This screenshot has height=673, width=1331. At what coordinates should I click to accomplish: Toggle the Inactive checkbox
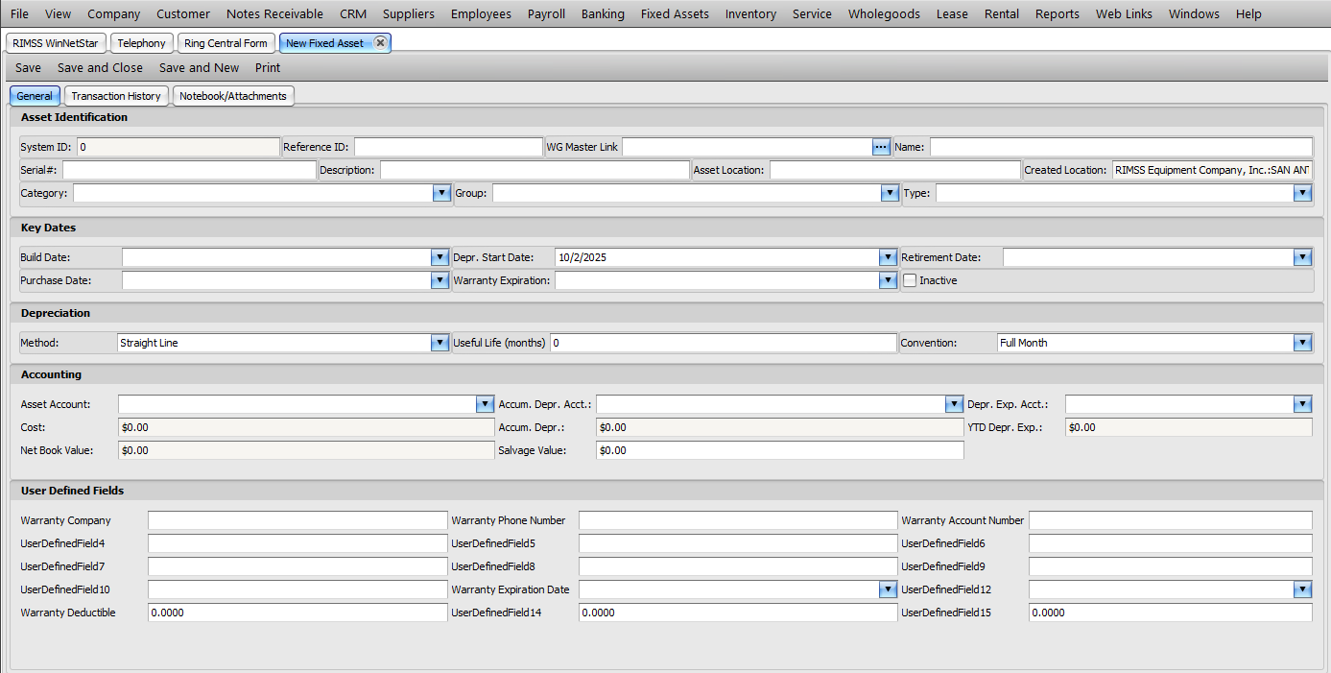910,280
